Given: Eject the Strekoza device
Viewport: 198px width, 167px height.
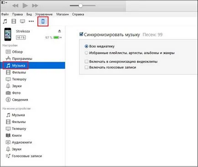Looking at the screenshot, I should coord(59,31).
